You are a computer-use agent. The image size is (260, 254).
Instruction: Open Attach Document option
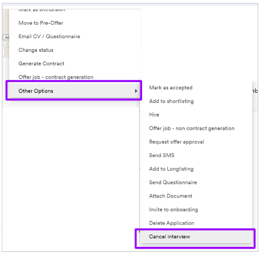pyautogui.click(x=171, y=196)
